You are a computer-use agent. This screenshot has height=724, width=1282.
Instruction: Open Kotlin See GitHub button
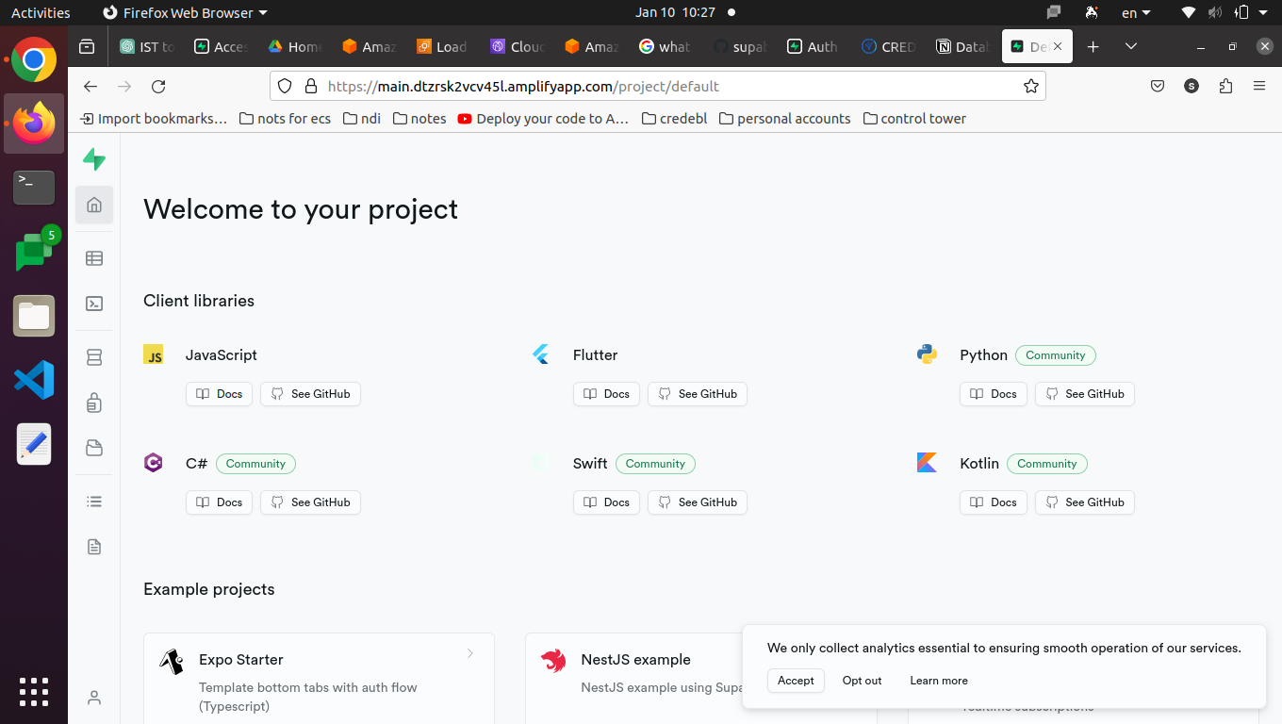pos(1085,502)
